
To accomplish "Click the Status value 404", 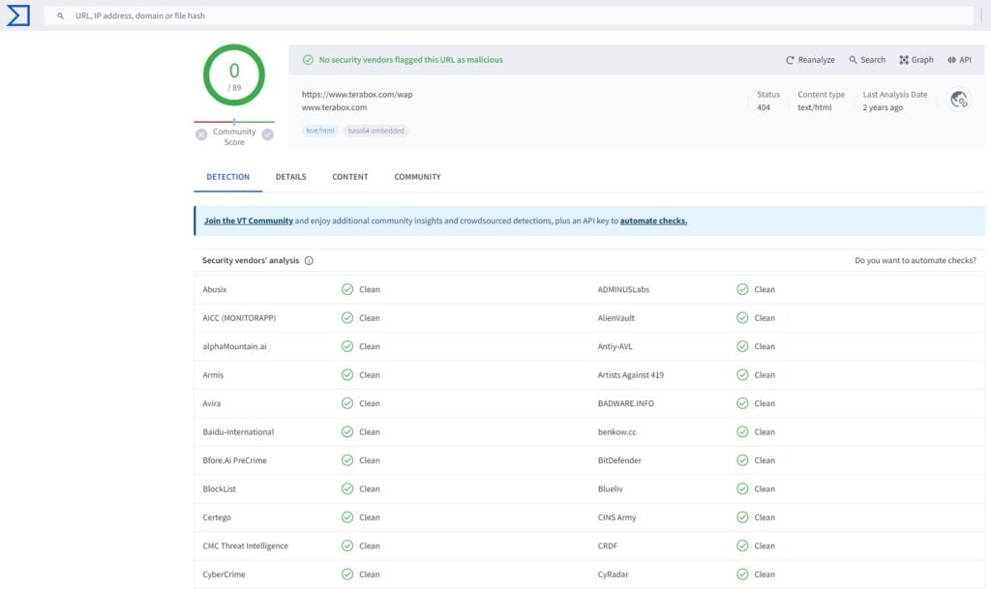I will click(764, 108).
